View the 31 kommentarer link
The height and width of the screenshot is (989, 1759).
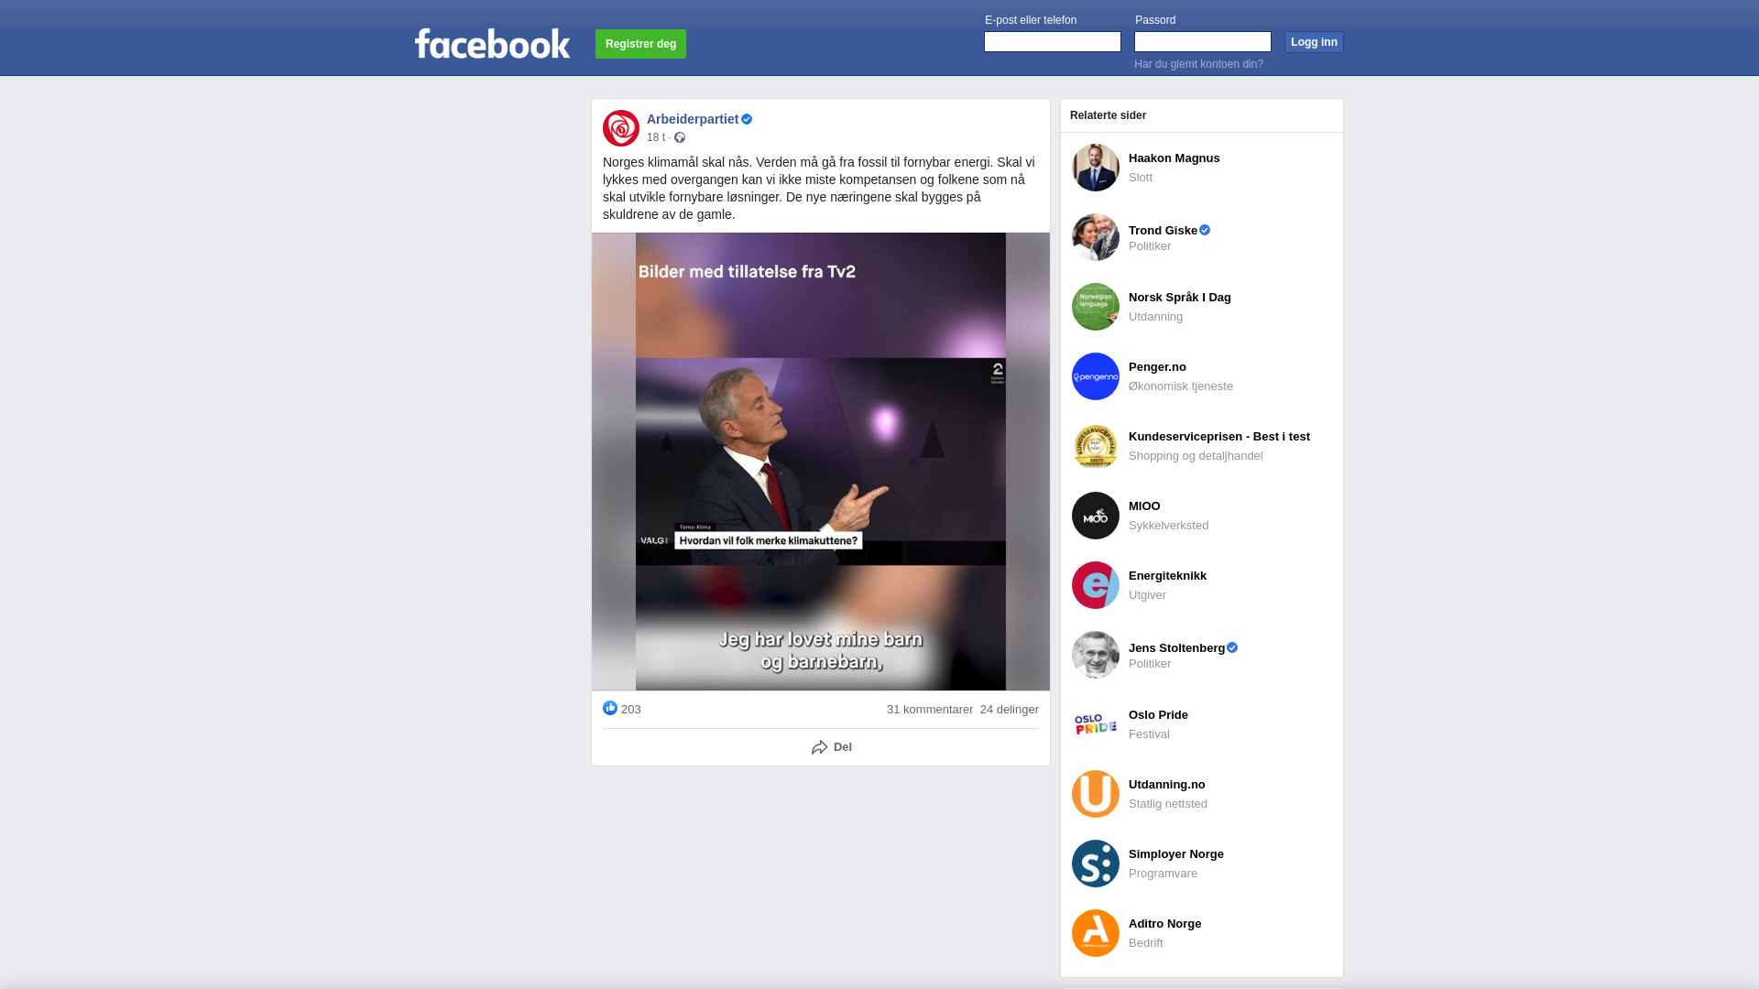pyautogui.click(x=930, y=710)
